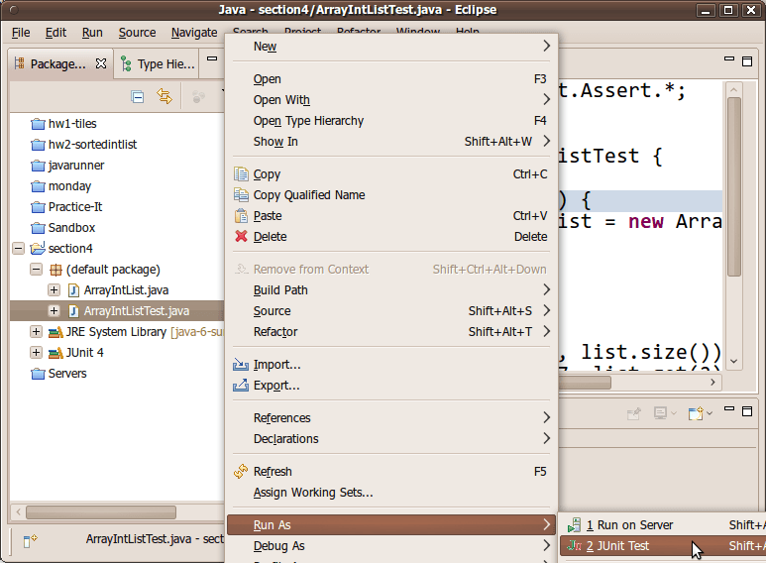
Task: Select the monday project
Action: point(69,186)
